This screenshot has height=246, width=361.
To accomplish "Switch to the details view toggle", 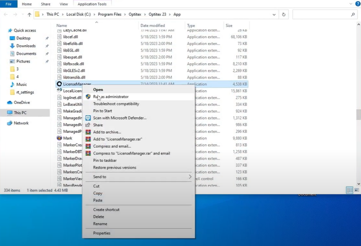I will [x=349, y=190].
